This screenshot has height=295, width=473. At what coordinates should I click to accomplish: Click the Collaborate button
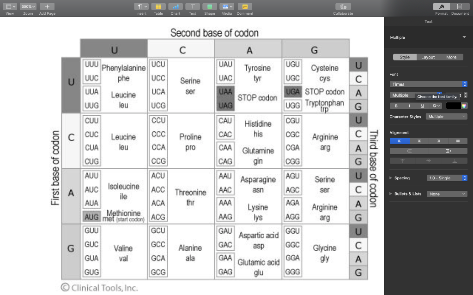(x=342, y=6)
